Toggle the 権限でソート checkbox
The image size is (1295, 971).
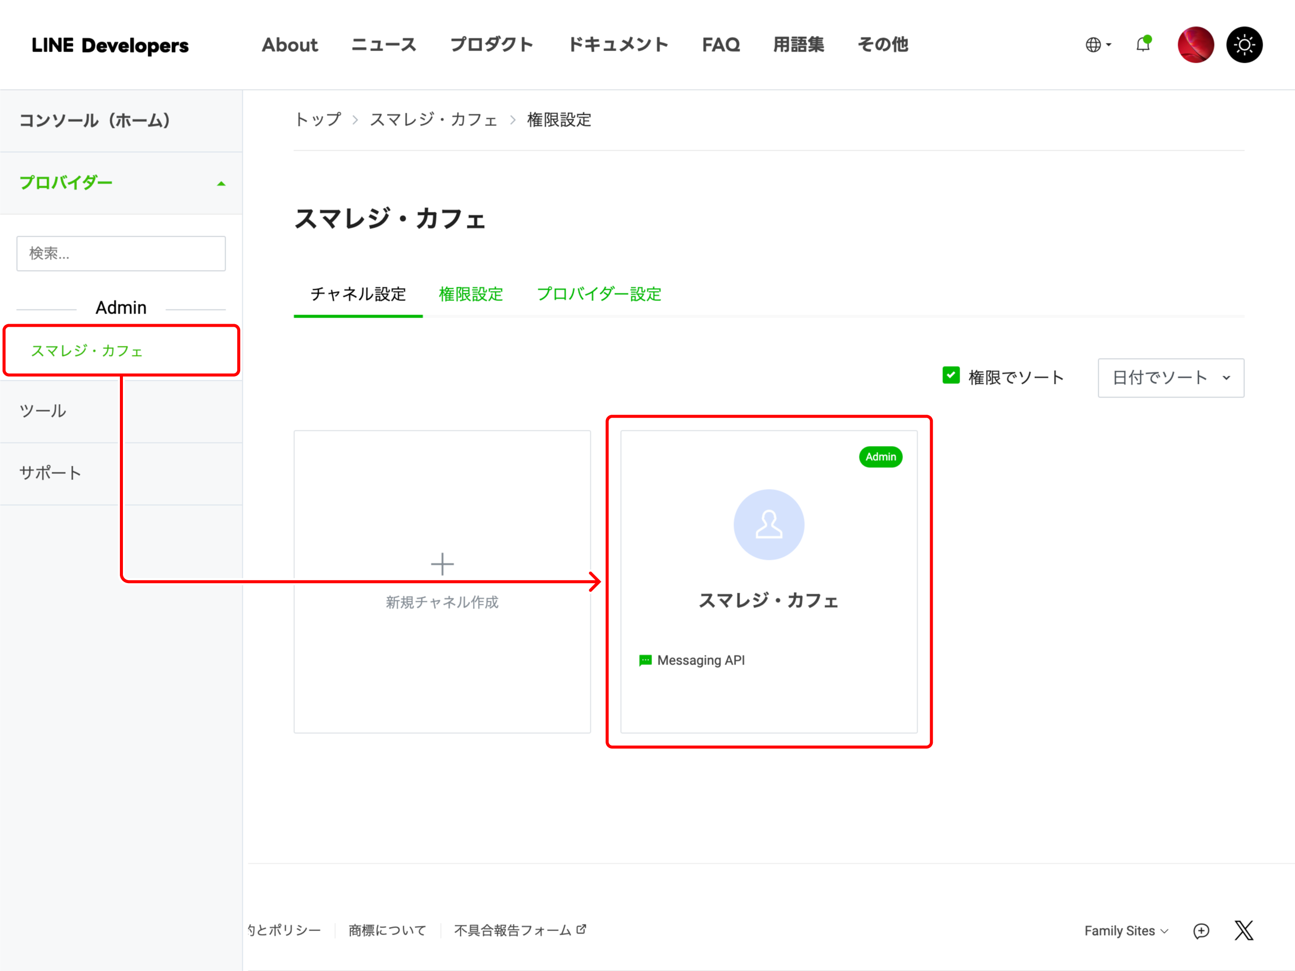[951, 375]
